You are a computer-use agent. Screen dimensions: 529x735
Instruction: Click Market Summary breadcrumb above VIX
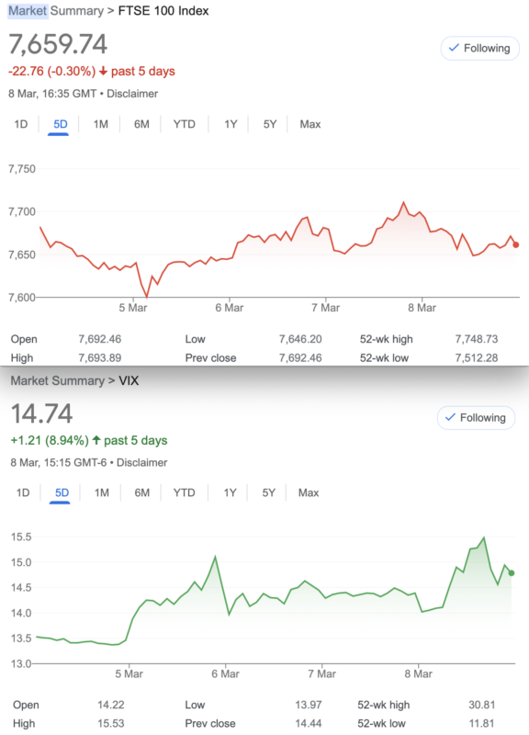pyautogui.click(x=58, y=380)
